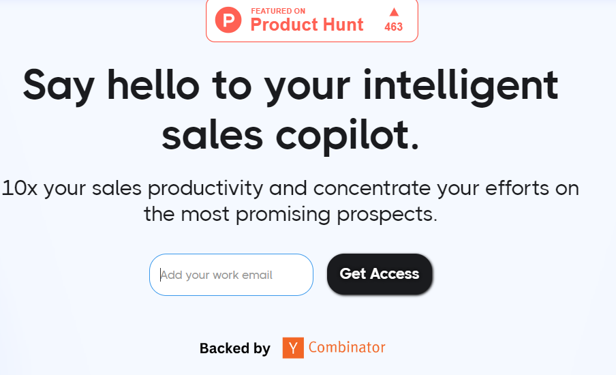Click the "Backed by" label

[235, 348]
